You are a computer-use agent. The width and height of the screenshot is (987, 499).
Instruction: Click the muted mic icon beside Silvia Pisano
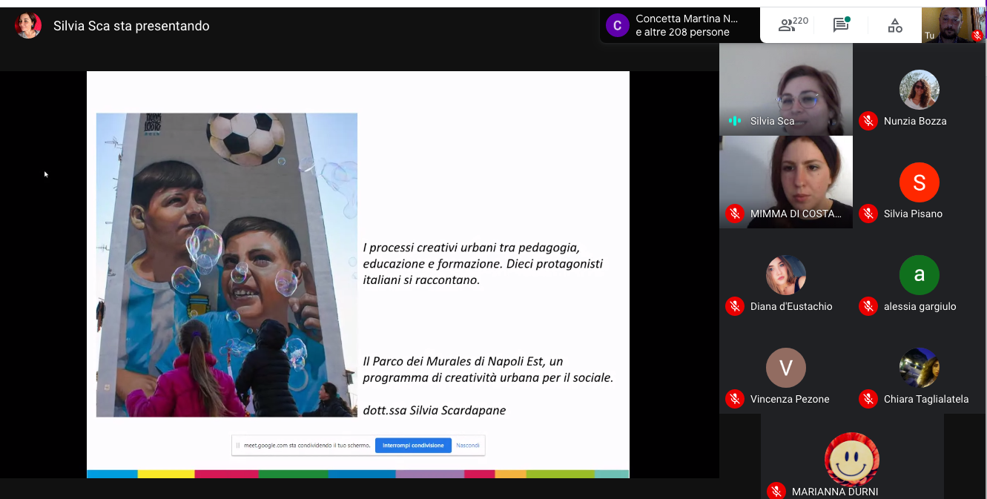[x=868, y=214]
